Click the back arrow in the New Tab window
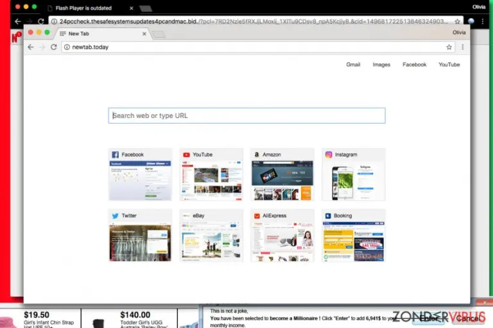The height and width of the screenshot is (328, 493). (31, 47)
